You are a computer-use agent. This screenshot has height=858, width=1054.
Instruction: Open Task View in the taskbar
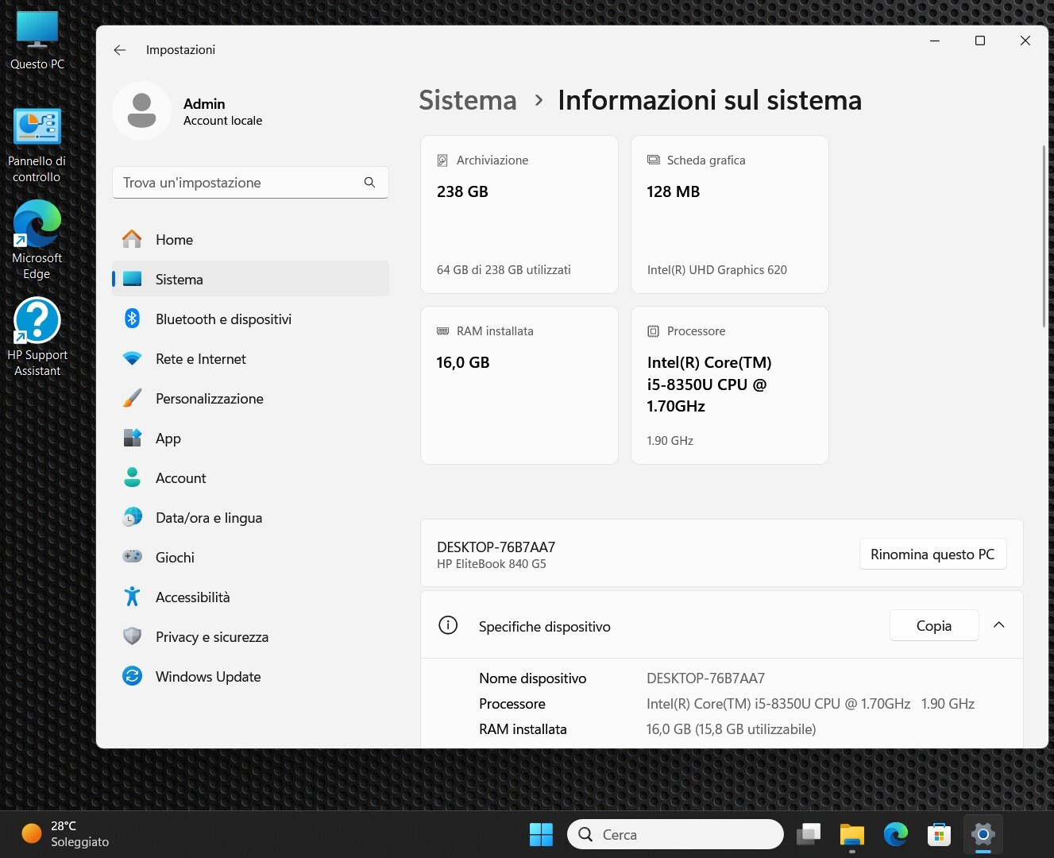[x=809, y=834]
